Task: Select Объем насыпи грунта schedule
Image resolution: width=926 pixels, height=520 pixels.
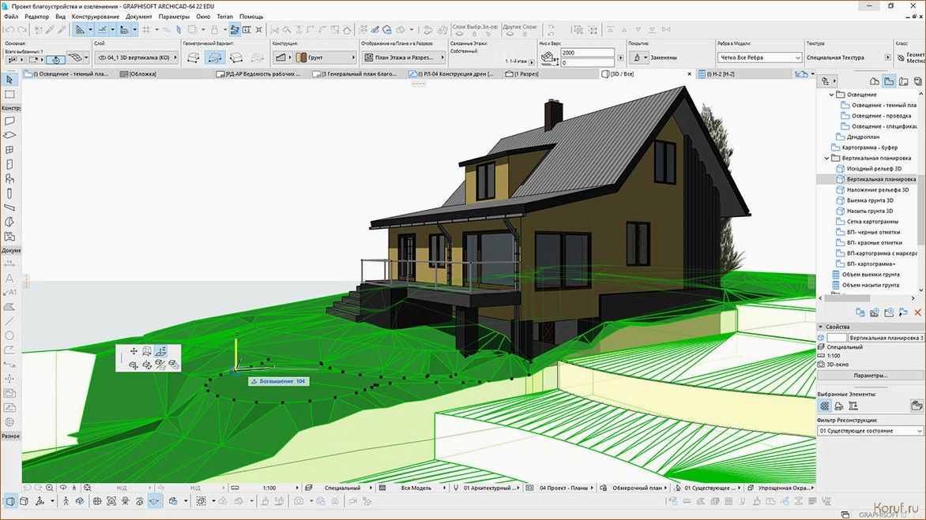Action: pos(871,286)
